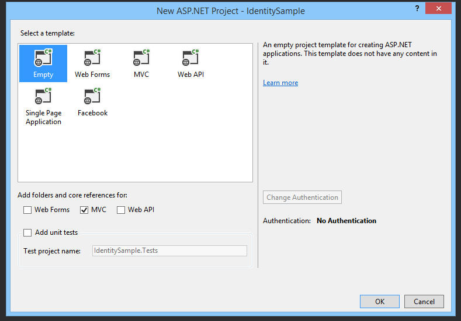Viewport: 461px width, 321px height.
Task: Click the No Authentication status text
Action: 346,221
